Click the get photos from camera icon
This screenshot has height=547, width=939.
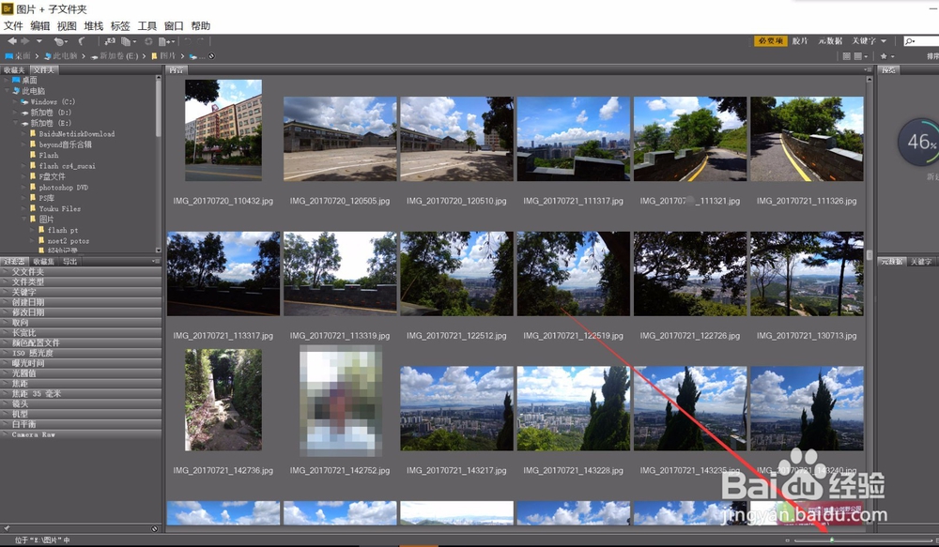tap(110, 41)
